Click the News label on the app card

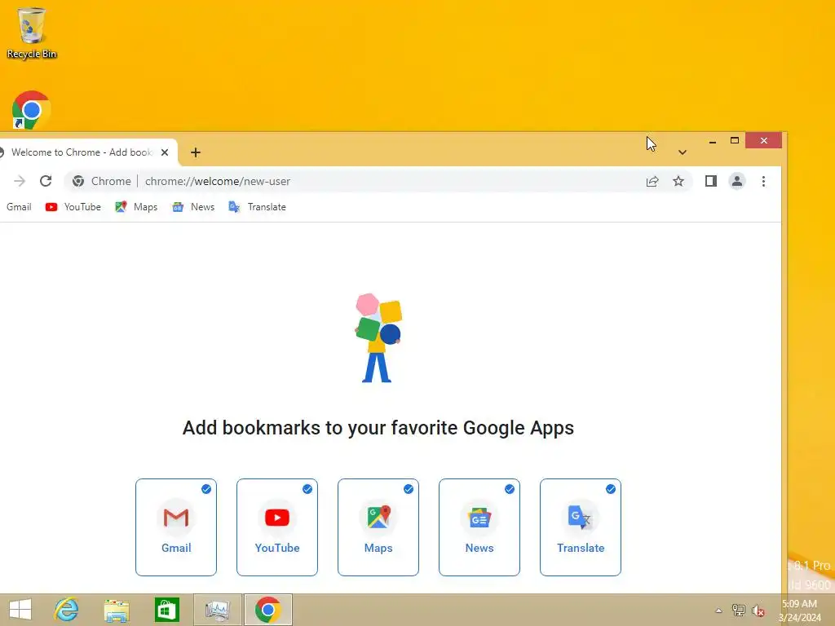coord(479,548)
